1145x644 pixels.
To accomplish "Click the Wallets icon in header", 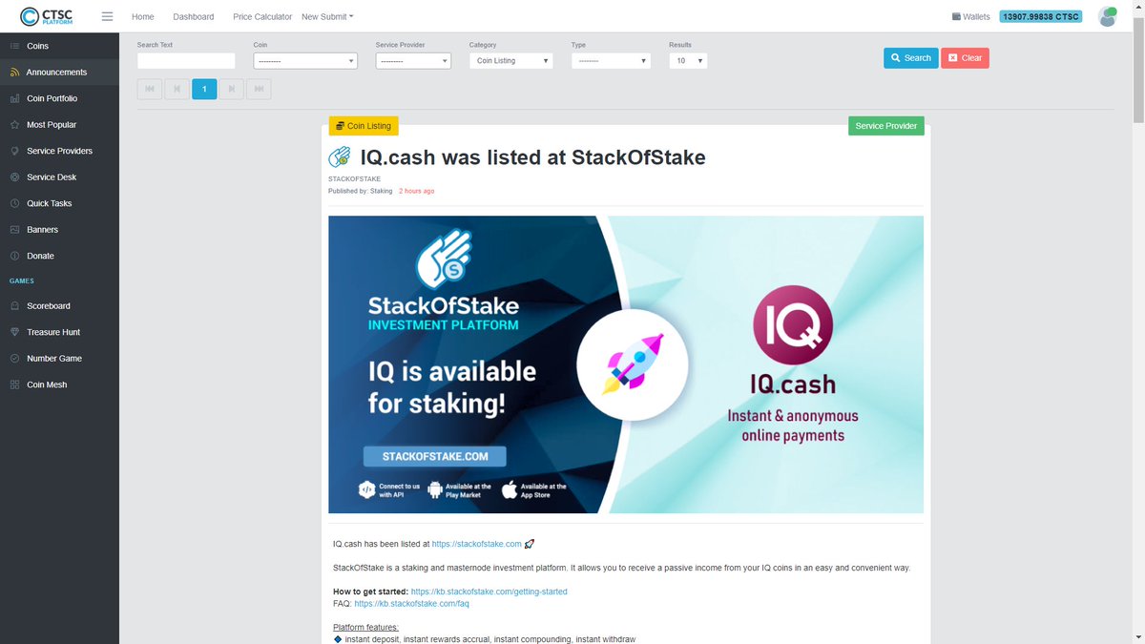I will coord(956,16).
